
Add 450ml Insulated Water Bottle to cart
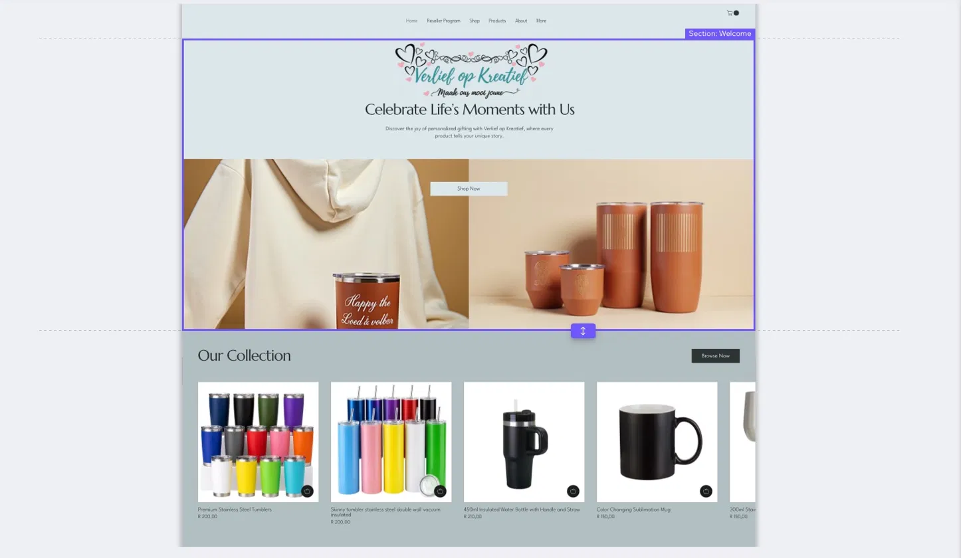point(573,491)
